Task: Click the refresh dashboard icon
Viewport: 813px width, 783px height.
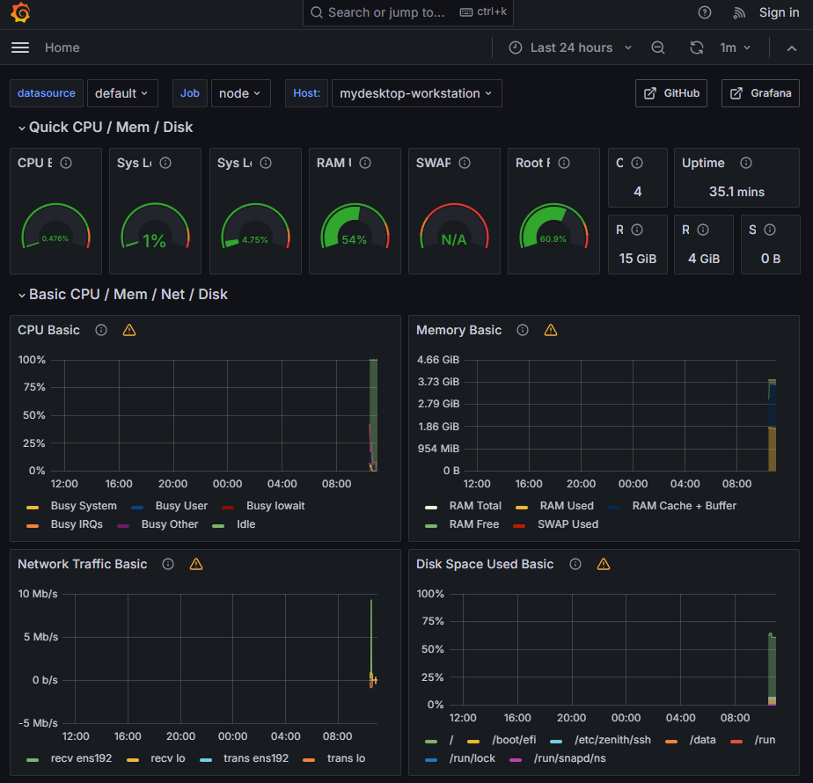Action: coord(697,48)
